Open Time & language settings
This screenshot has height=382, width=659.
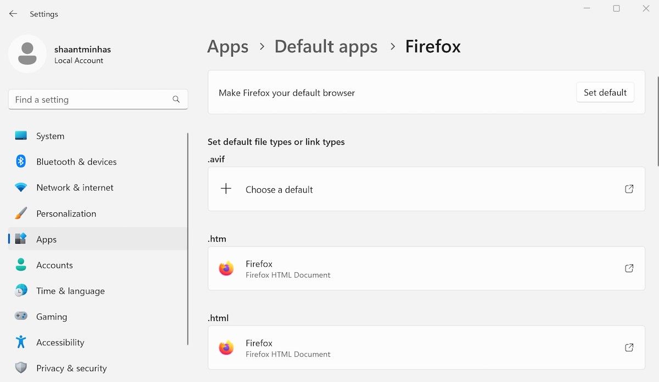70,291
